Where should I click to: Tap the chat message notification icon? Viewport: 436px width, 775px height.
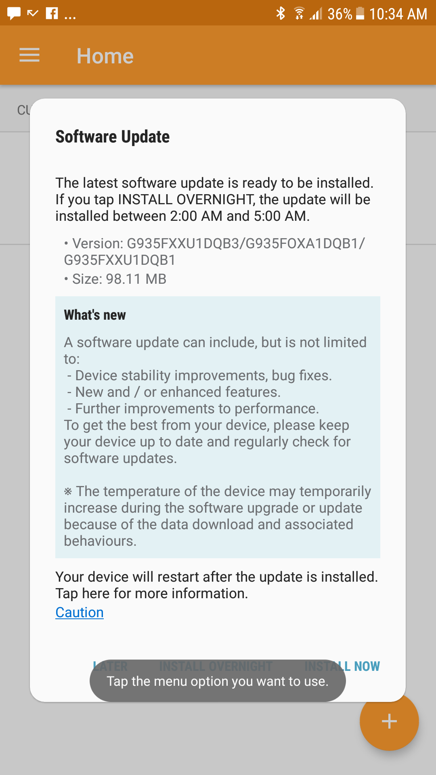click(14, 14)
